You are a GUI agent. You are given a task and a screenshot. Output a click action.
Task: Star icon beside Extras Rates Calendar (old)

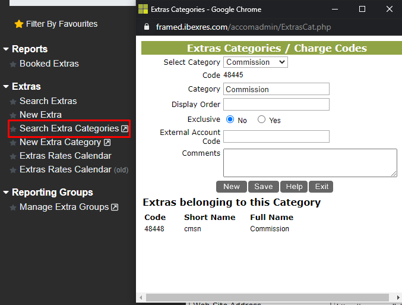[13, 170]
